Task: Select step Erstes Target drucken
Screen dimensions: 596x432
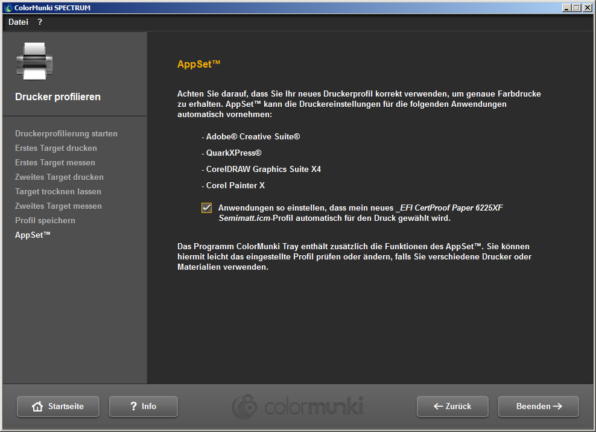Action: pos(56,148)
